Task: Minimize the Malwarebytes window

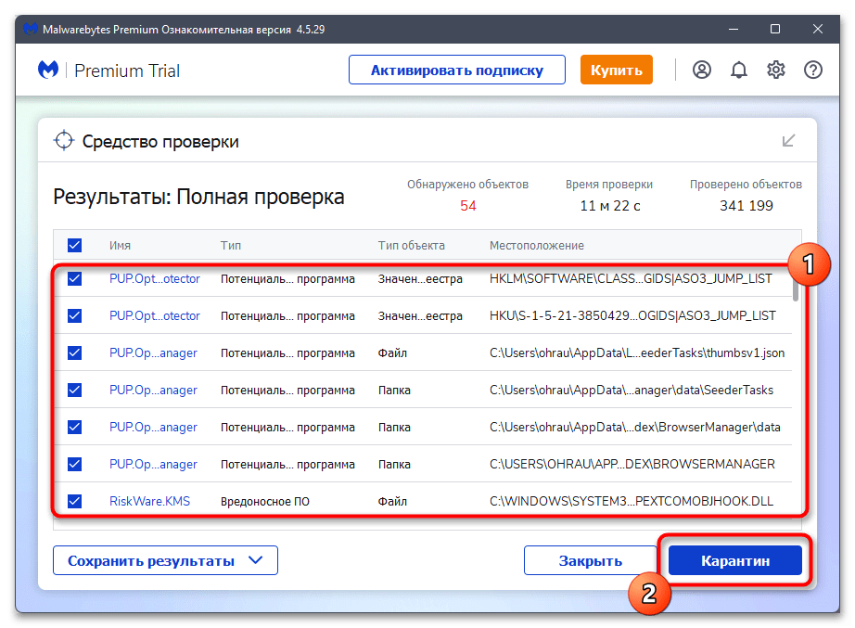Action: (734, 29)
